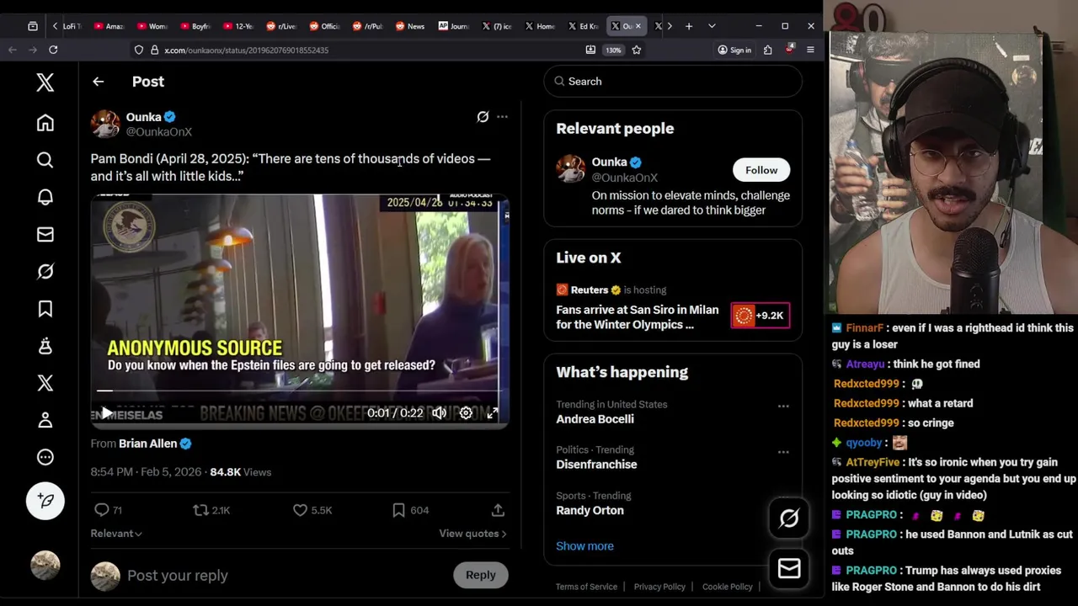
Task: Open the More circle menu in sidebar
Action: point(45,457)
